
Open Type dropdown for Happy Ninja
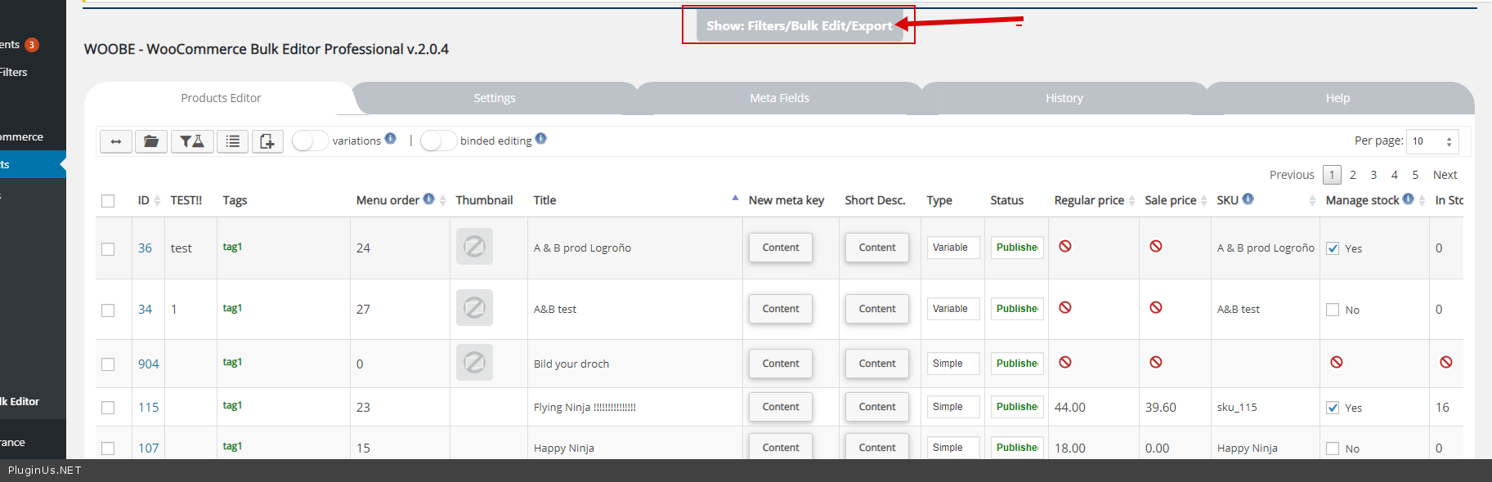click(952, 448)
